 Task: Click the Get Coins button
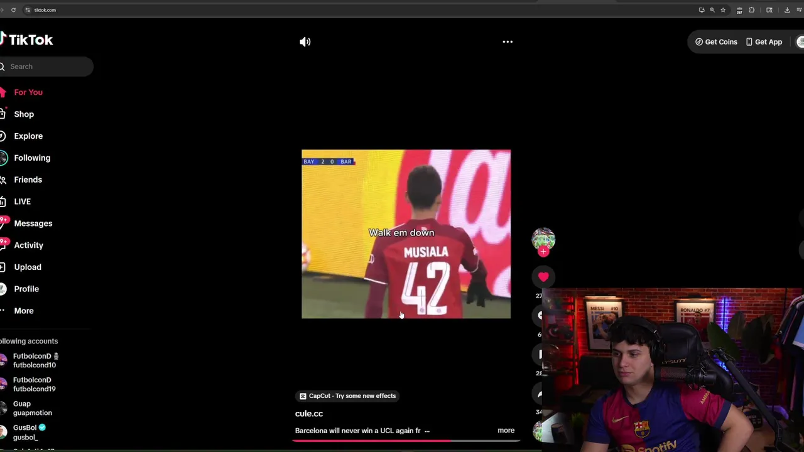(716, 42)
